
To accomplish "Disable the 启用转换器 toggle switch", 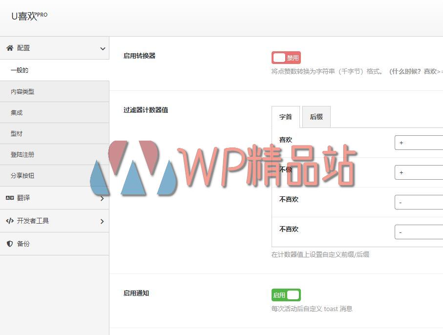I will pos(286,57).
